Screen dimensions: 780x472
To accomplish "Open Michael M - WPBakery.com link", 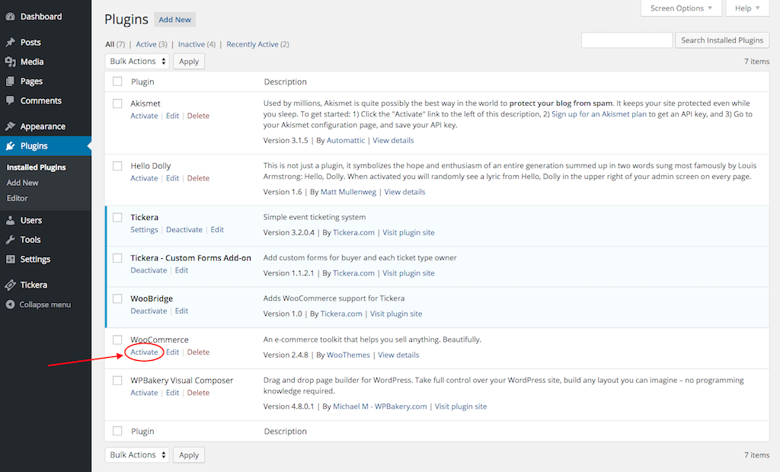I will [x=380, y=407].
